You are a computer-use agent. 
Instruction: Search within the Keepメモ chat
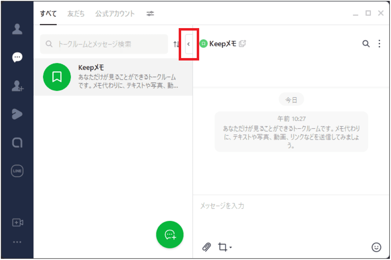tap(366, 44)
